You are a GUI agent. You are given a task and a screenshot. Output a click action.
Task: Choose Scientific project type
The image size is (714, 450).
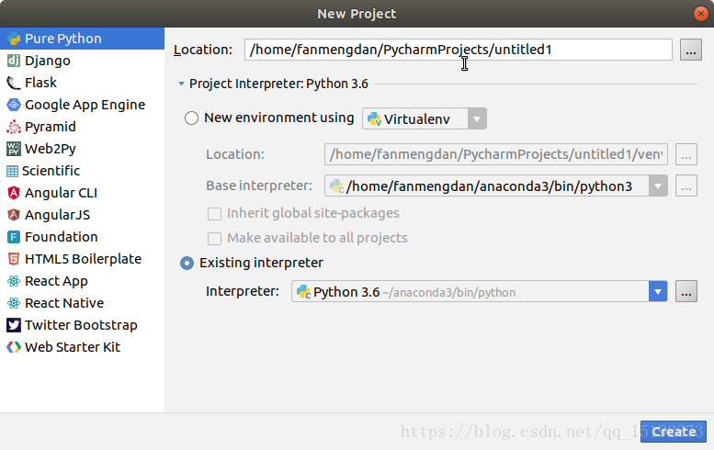(x=51, y=171)
